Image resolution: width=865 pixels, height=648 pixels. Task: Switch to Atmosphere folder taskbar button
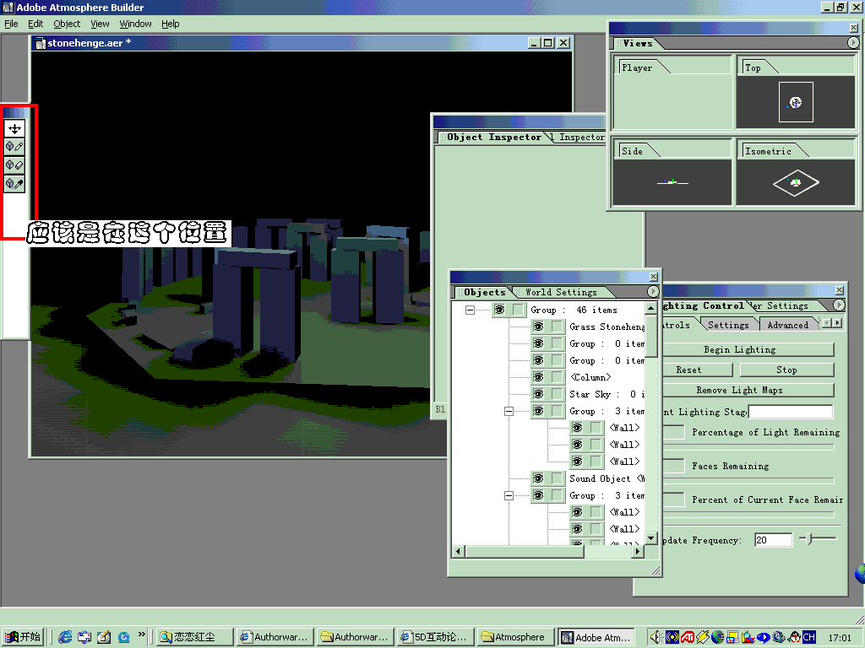point(514,637)
